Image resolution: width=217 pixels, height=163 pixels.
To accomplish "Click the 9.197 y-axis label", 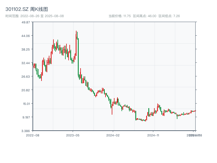I will pyautogui.click(x=26, y=117).
